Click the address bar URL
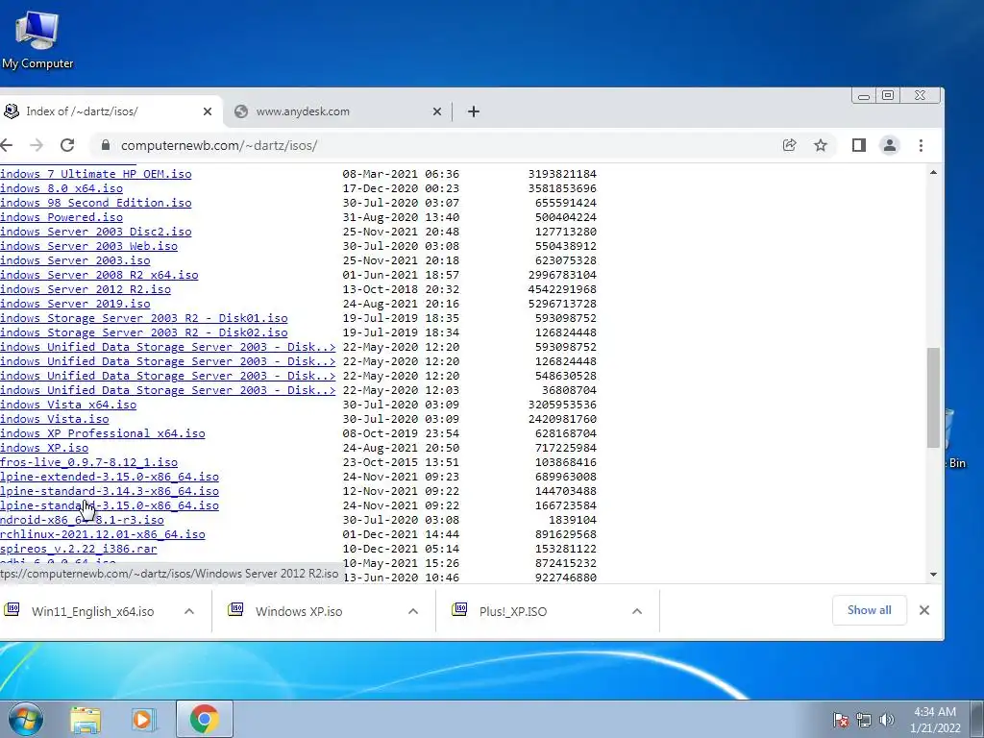 click(x=219, y=146)
